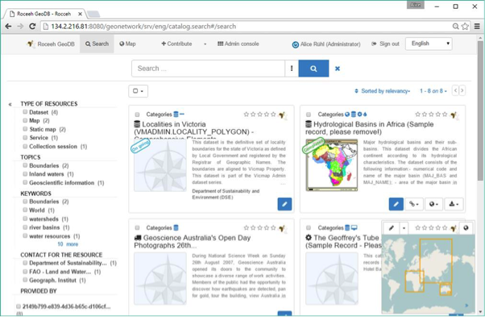The width and height of the screenshot is (485, 317).
Task: Open the Search tab
Action: click(x=97, y=44)
